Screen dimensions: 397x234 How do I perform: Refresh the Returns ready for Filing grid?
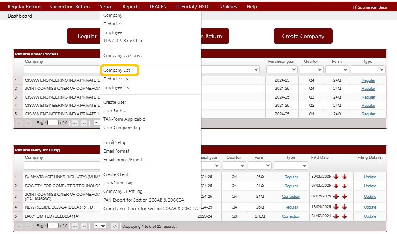point(115,226)
